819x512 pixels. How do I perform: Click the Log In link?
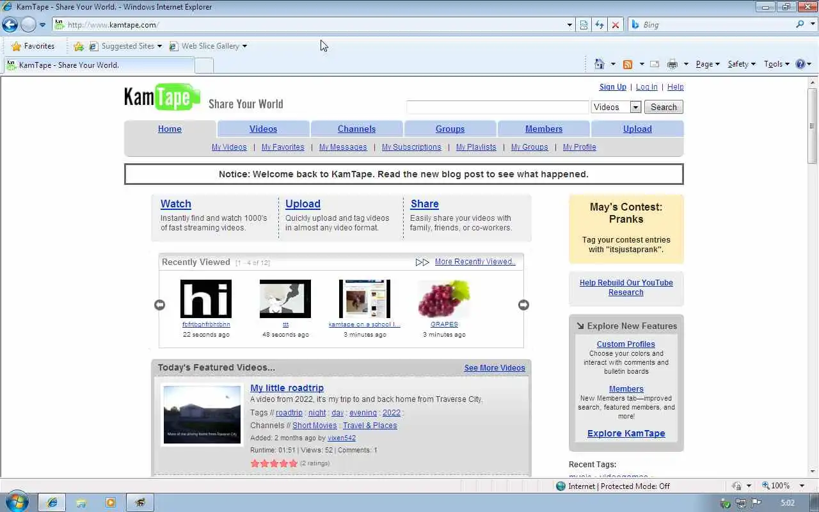pos(646,87)
